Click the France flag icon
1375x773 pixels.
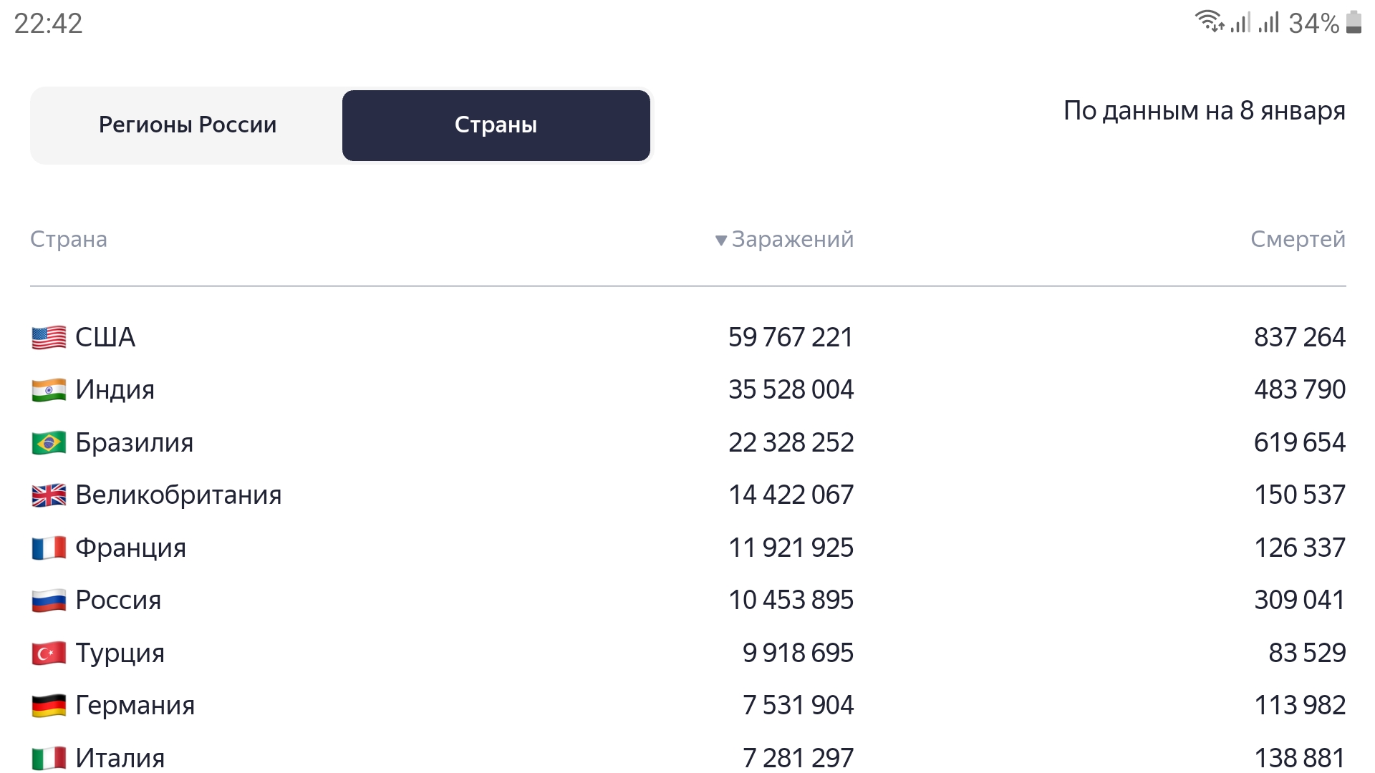tap(49, 548)
